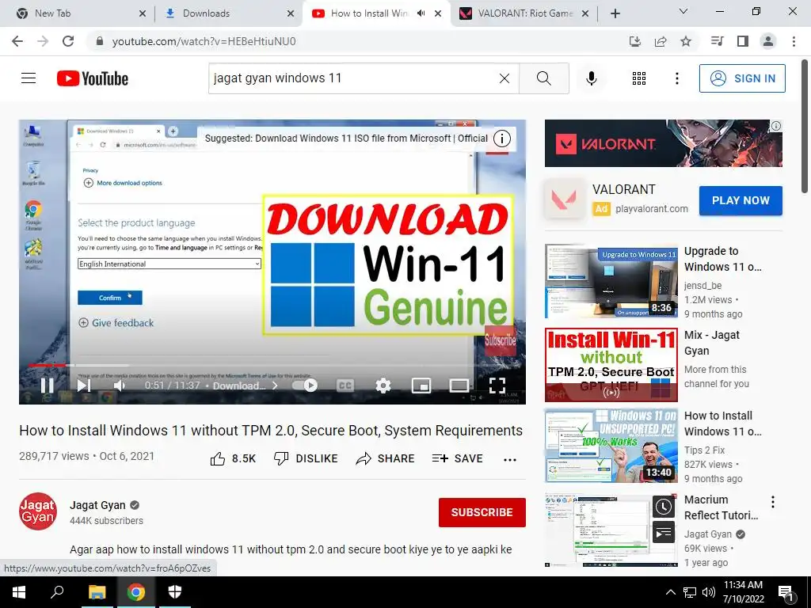Open the suggested video info card icon

point(501,139)
